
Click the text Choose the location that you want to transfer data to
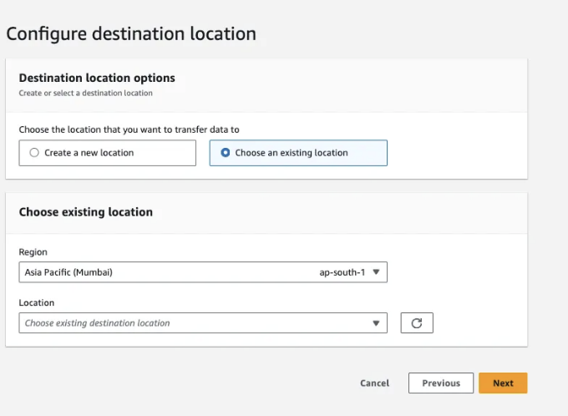(129, 129)
